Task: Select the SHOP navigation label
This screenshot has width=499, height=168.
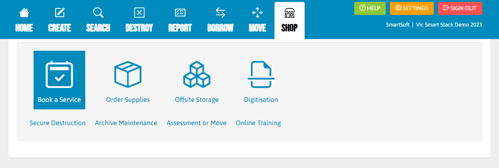Action: tap(289, 28)
